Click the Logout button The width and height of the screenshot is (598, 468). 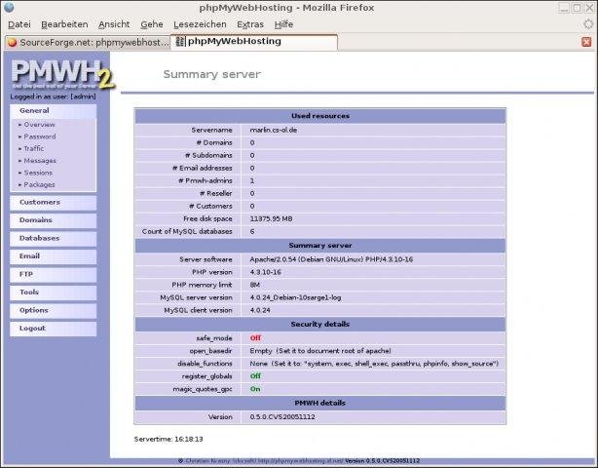point(53,329)
